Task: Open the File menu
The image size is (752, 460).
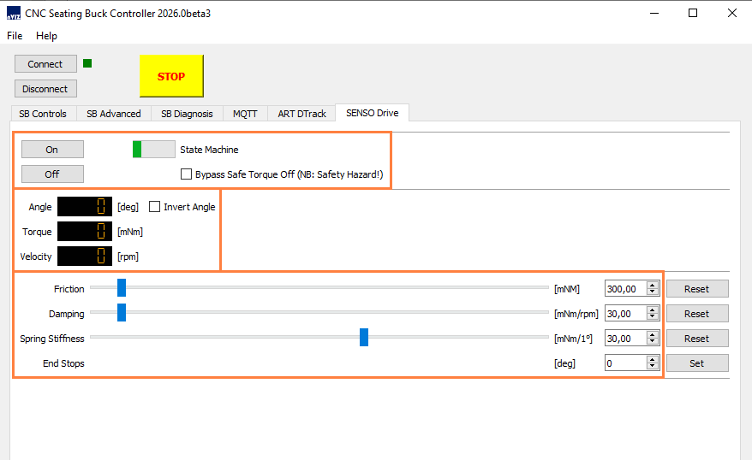Action: (15, 36)
